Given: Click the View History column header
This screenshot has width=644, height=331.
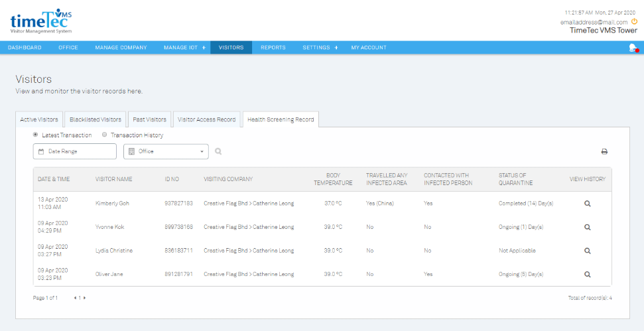Looking at the screenshot, I should [588, 179].
